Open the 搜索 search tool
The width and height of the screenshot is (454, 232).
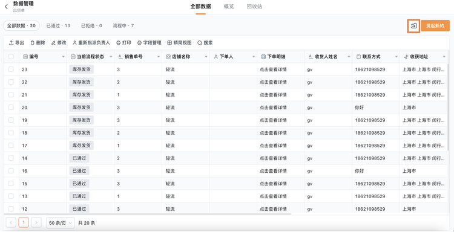click(x=205, y=43)
